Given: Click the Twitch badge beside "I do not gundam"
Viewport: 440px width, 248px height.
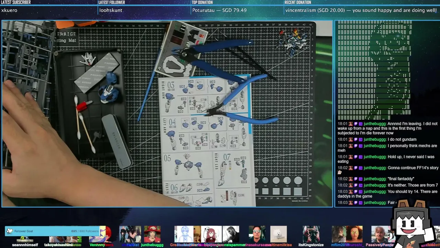Looking at the screenshot, I should click(356, 139).
